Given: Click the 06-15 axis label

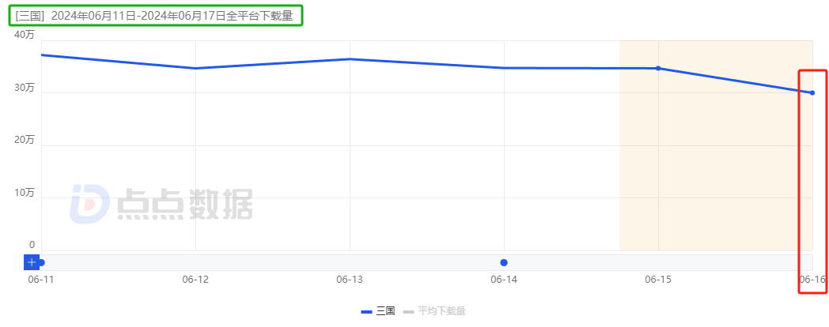Looking at the screenshot, I should coord(657,280).
